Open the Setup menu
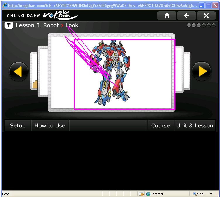 point(18,125)
